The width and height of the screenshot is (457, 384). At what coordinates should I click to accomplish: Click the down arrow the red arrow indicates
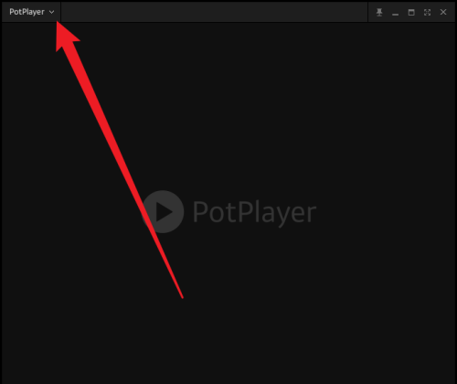click(51, 12)
